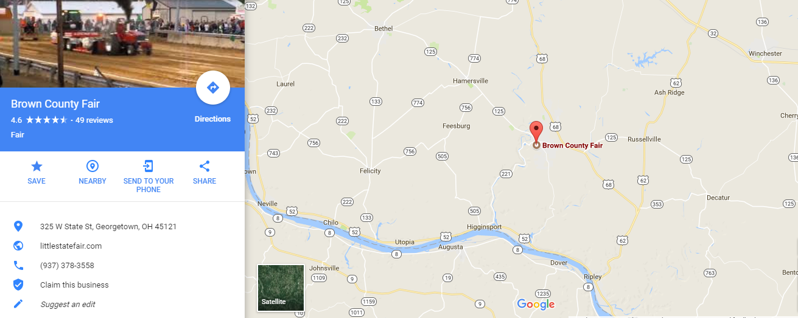Click the blue Directions arrow icon
This screenshot has width=798, height=318.
pyautogui.click(x=213, y=88)
